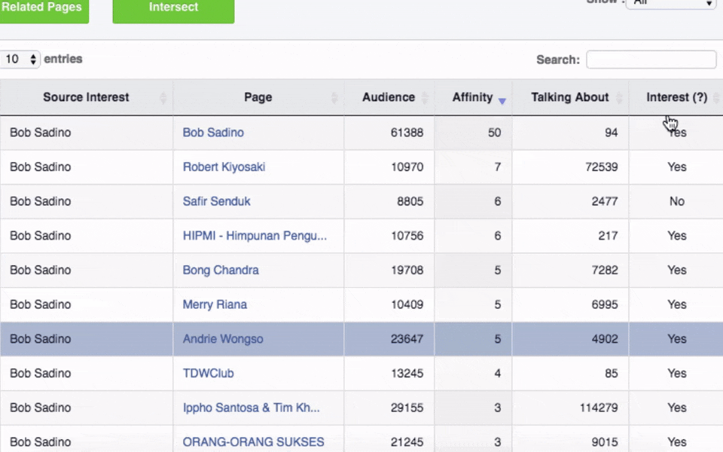
Task: Open the Bob Sadino page link
Action: (x=213, y=133)
